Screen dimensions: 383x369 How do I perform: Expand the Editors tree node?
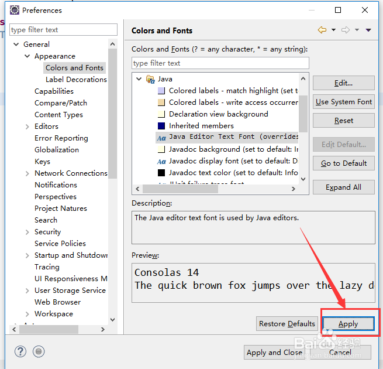click(x=27, y=127)
